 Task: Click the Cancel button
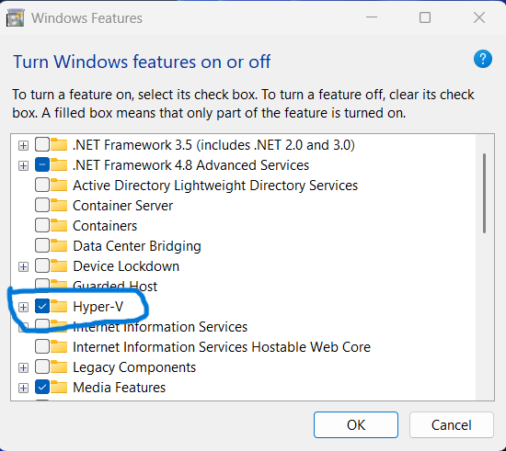451,425
